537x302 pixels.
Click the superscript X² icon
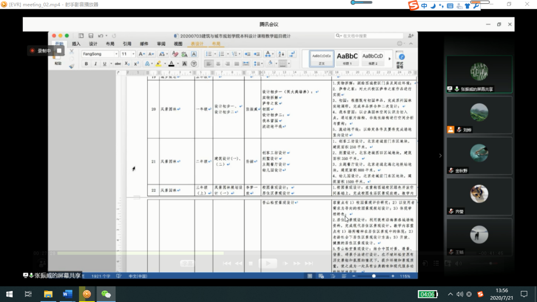coord(136,64)
